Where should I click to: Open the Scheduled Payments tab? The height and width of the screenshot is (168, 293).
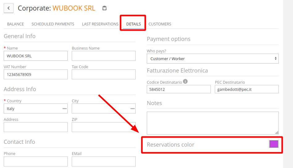[53, 24]
